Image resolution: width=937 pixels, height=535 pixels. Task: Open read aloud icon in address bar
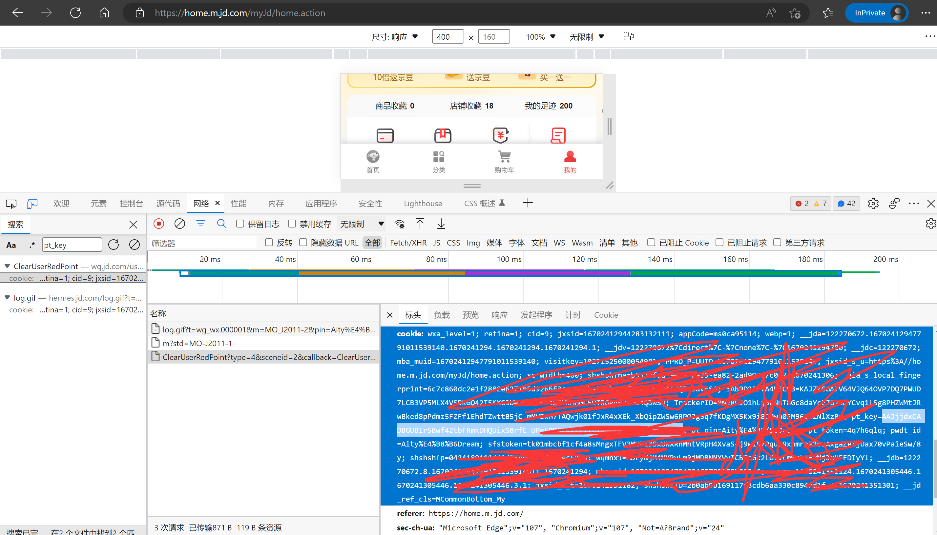tap(771, 13)
